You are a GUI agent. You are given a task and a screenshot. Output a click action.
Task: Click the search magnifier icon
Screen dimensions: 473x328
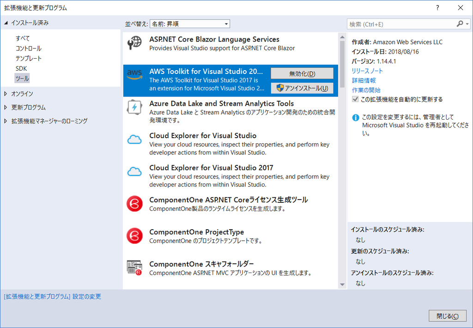pos(460,24)
